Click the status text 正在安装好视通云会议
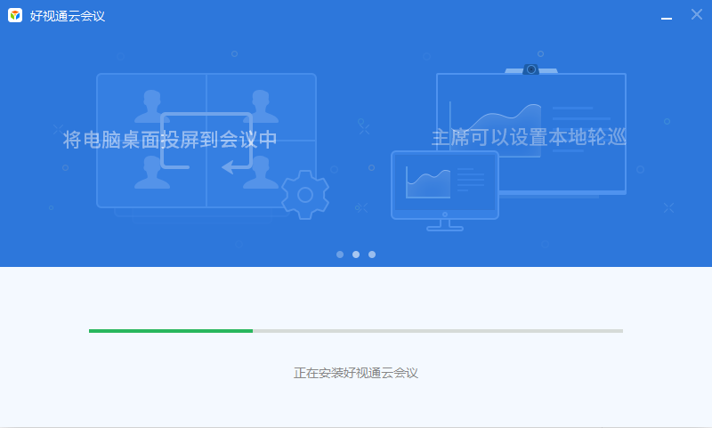The width and height of the screenshot is (712, 428). click(356, 373)
